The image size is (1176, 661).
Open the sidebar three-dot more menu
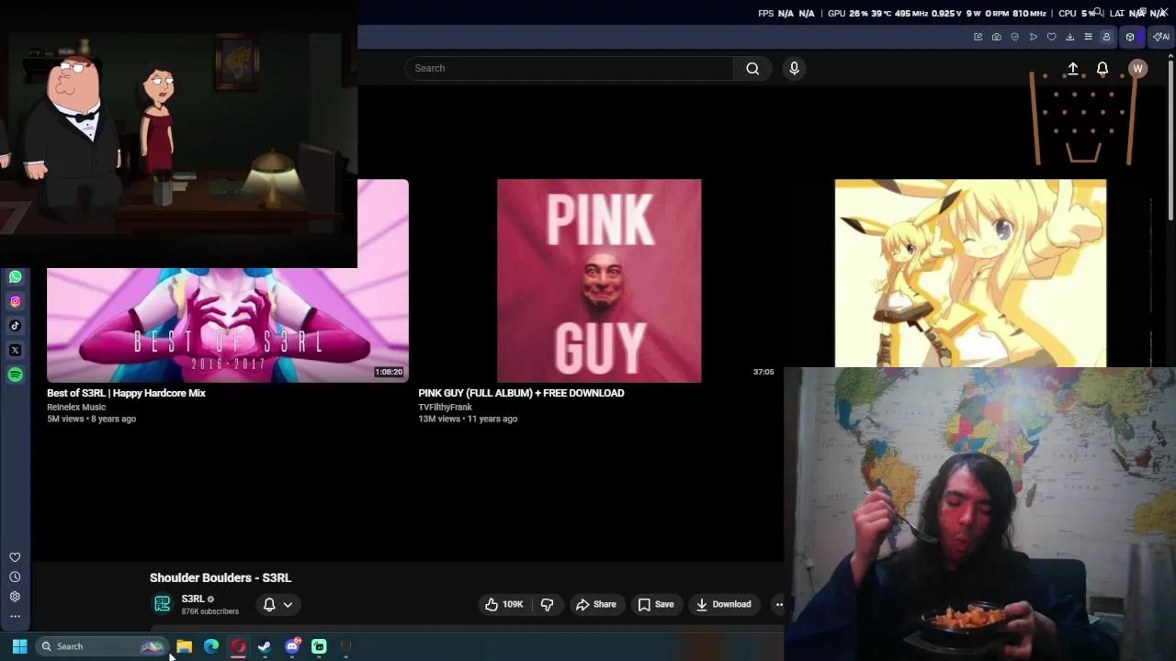[15, 616]
